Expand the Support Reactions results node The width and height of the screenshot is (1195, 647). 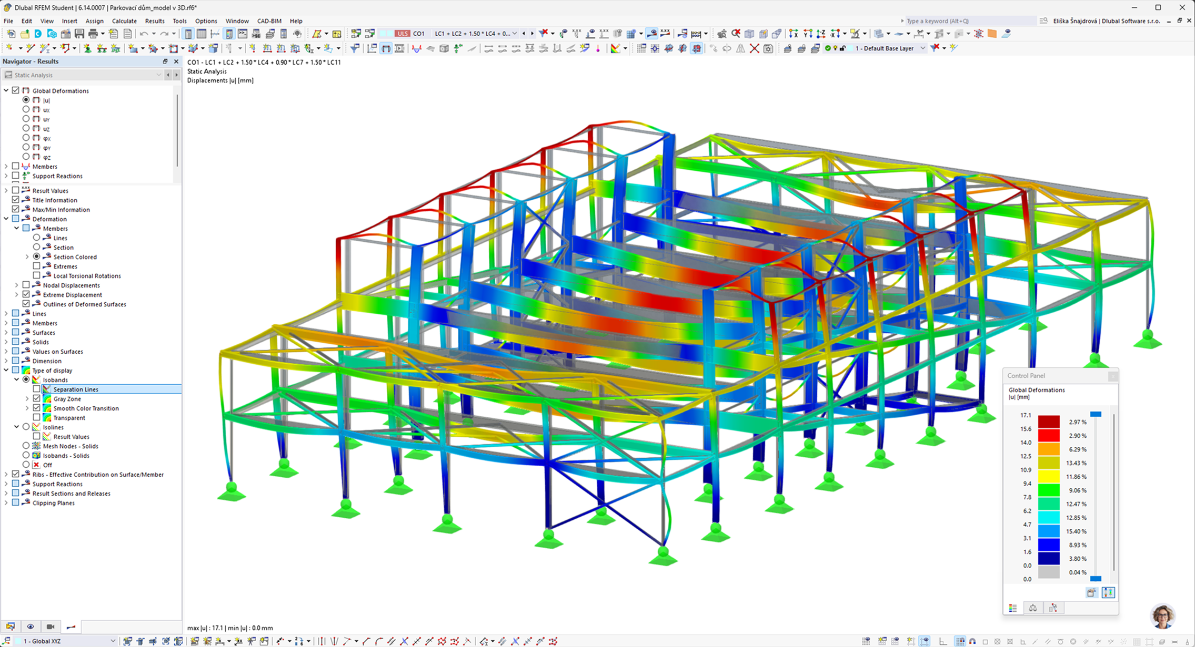pos(6,176)
